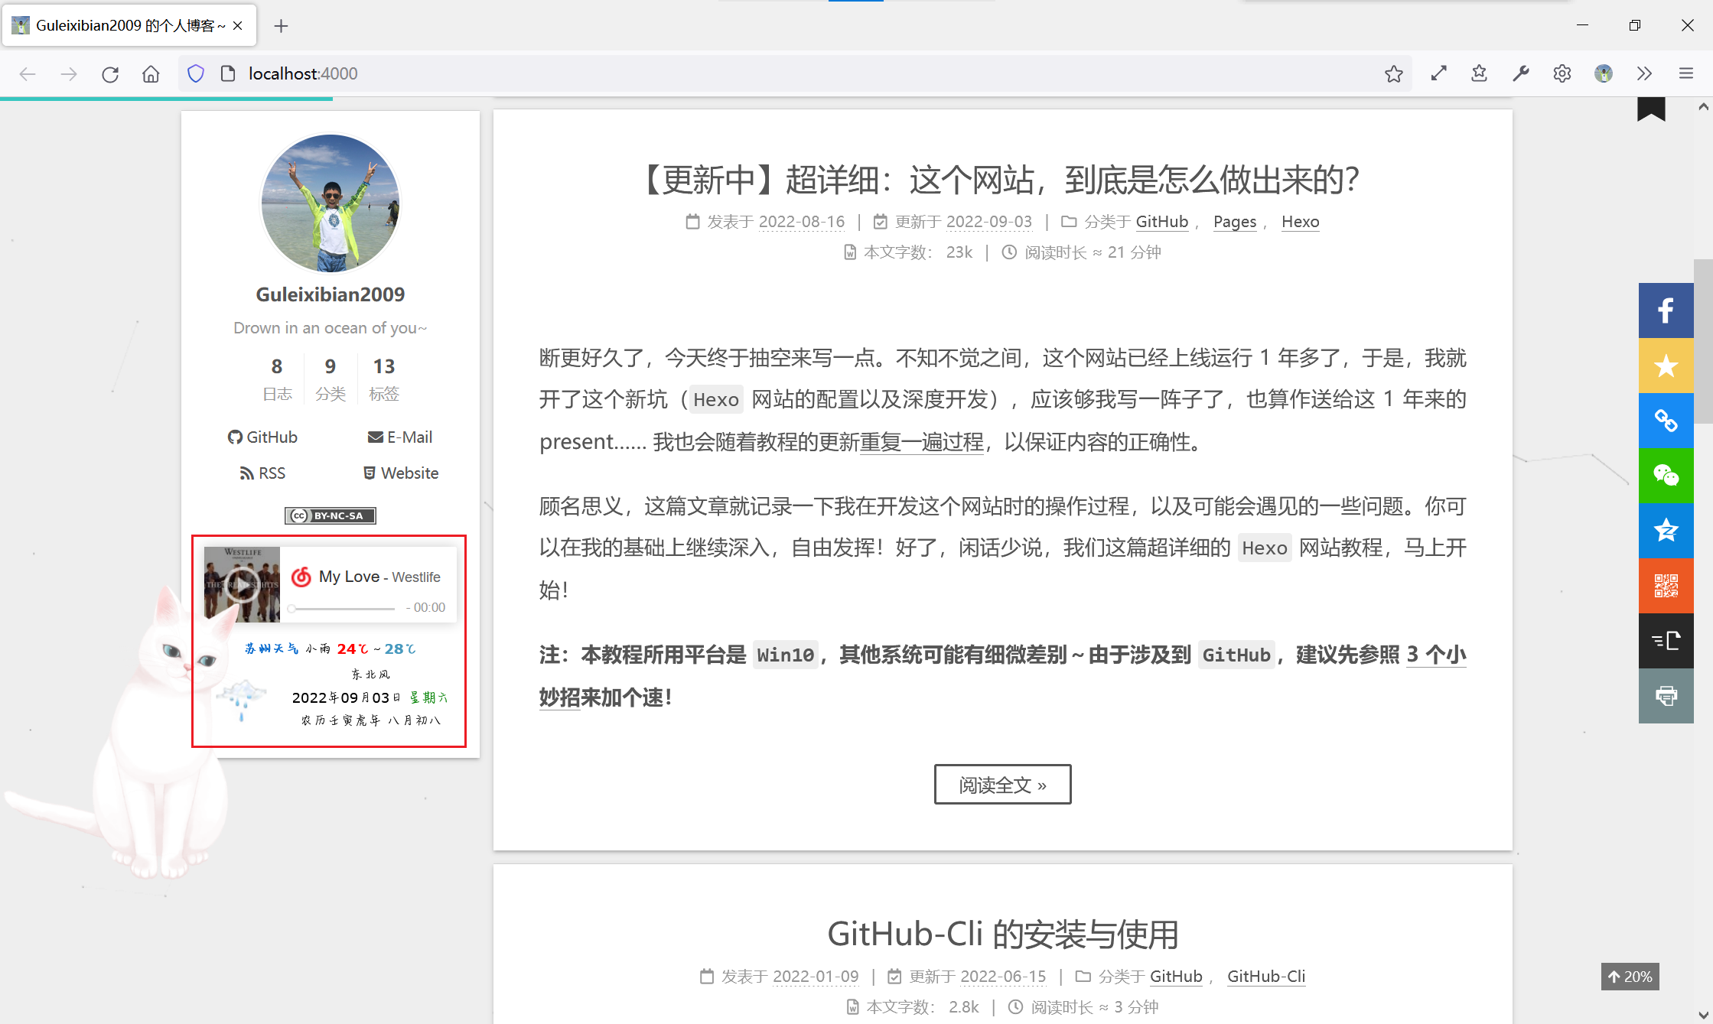Screen dimensions: 1713x1024
Task: Open the GitHub profile link in sidebar
Action: coord(262,437)
